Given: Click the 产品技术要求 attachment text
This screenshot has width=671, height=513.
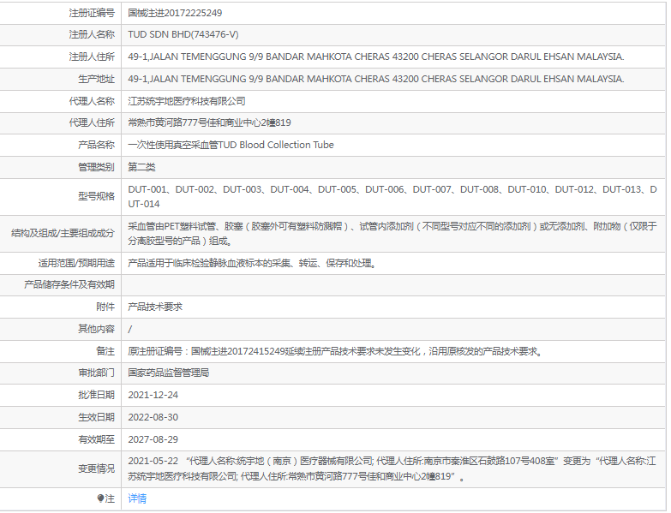Looking at the screenshot, I should pyautogui.click(x=154, y=307).
